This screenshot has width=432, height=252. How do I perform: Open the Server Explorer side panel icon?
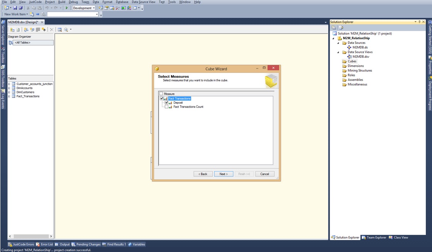click(3, 33)
